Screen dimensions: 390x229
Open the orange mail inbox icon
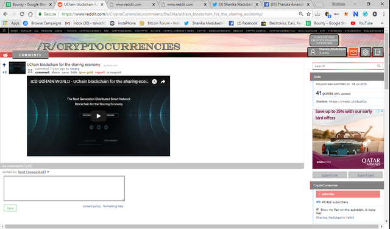[353, 52]
